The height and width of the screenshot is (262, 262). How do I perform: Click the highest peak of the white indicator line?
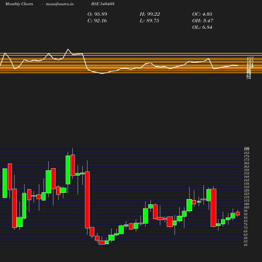[x=68, y=49]
